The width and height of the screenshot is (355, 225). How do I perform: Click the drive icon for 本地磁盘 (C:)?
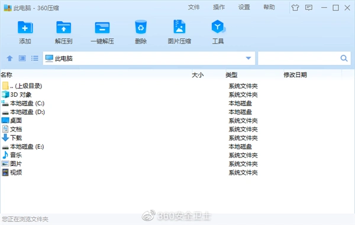[x=5, y=103]
